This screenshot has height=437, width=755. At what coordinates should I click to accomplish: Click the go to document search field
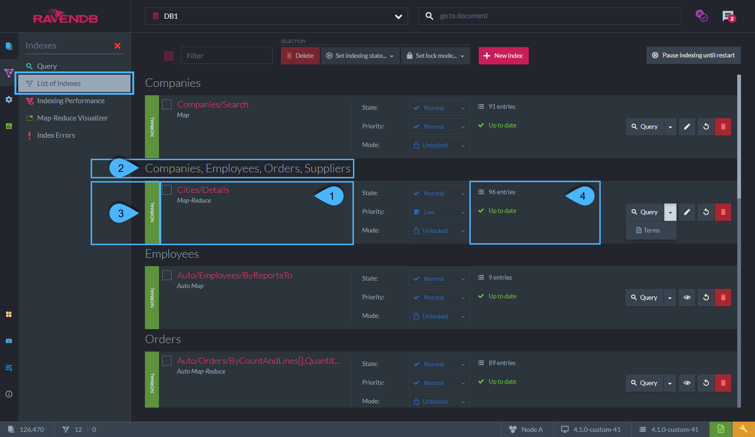[x=550, y=16]
